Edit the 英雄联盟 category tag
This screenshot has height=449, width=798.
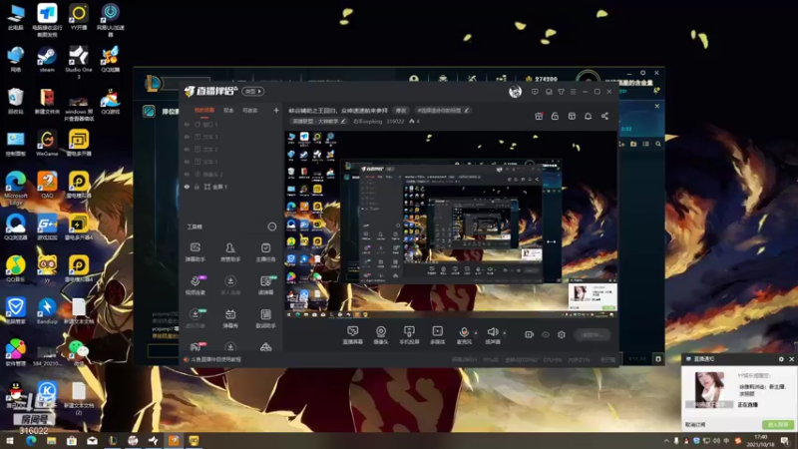(319, 121)
